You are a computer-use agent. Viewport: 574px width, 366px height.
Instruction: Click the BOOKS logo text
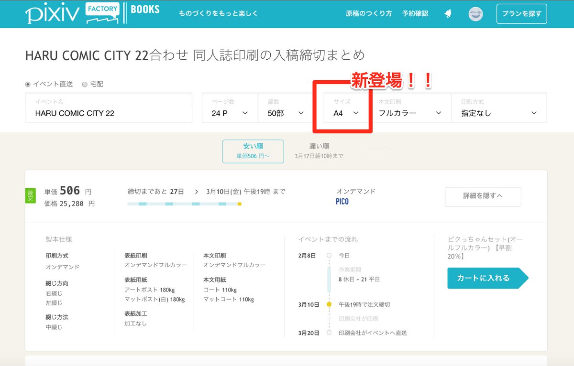[145, 10]
